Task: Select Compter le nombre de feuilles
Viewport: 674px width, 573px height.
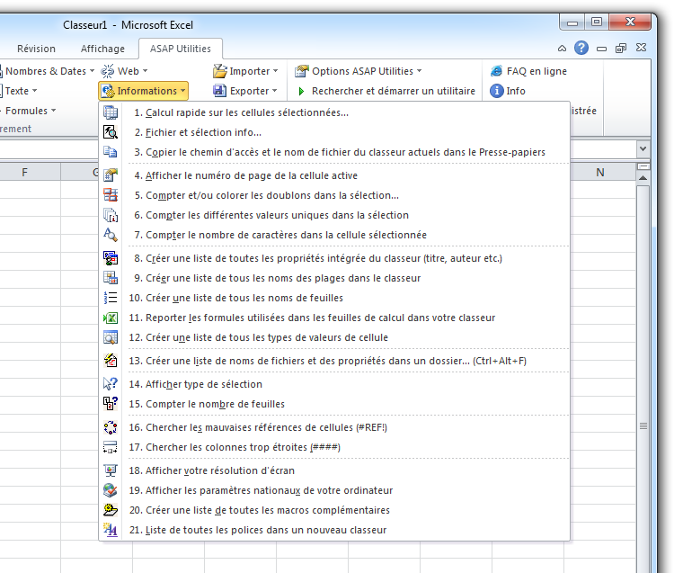Action: [x=334, y=404]
